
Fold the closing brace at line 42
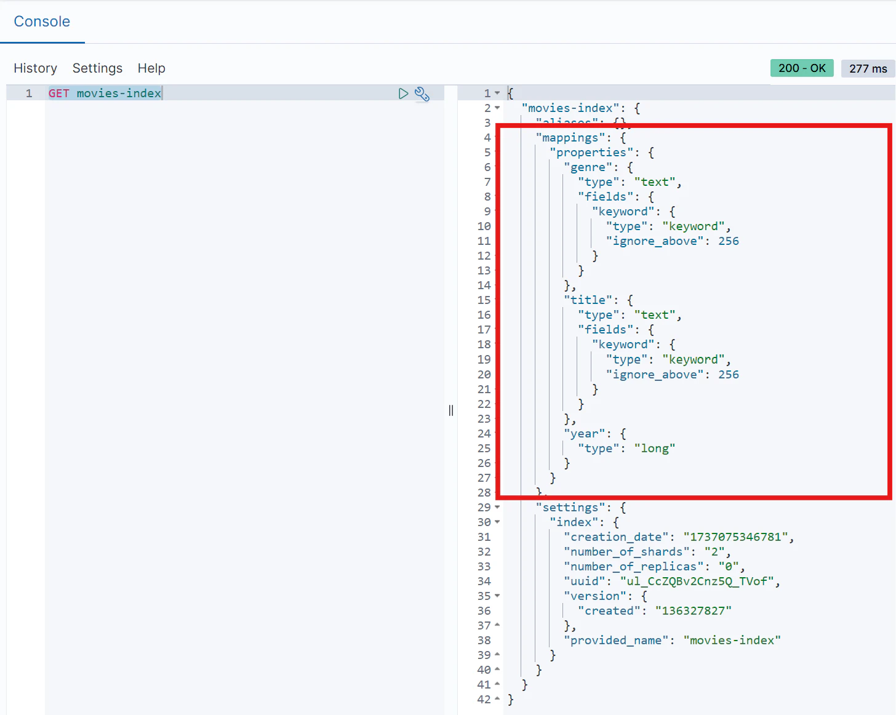pyautogui.click(x=497, y=700)
